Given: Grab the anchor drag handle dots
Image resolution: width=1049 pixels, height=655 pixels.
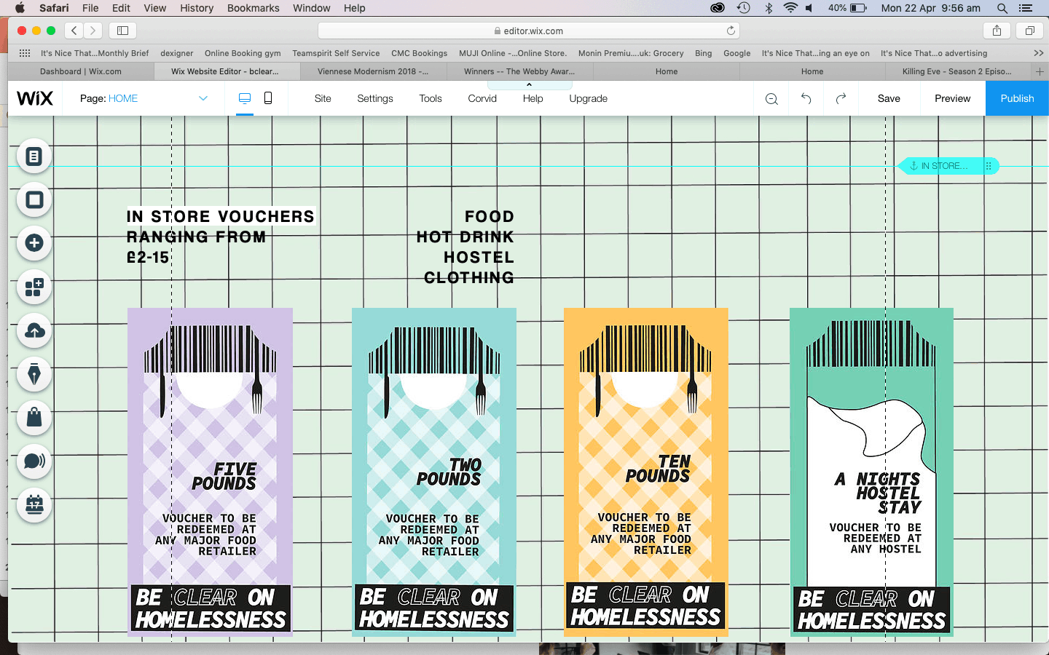Looking at the screenshot, I should pyautogui.click(x=989, y=166).
